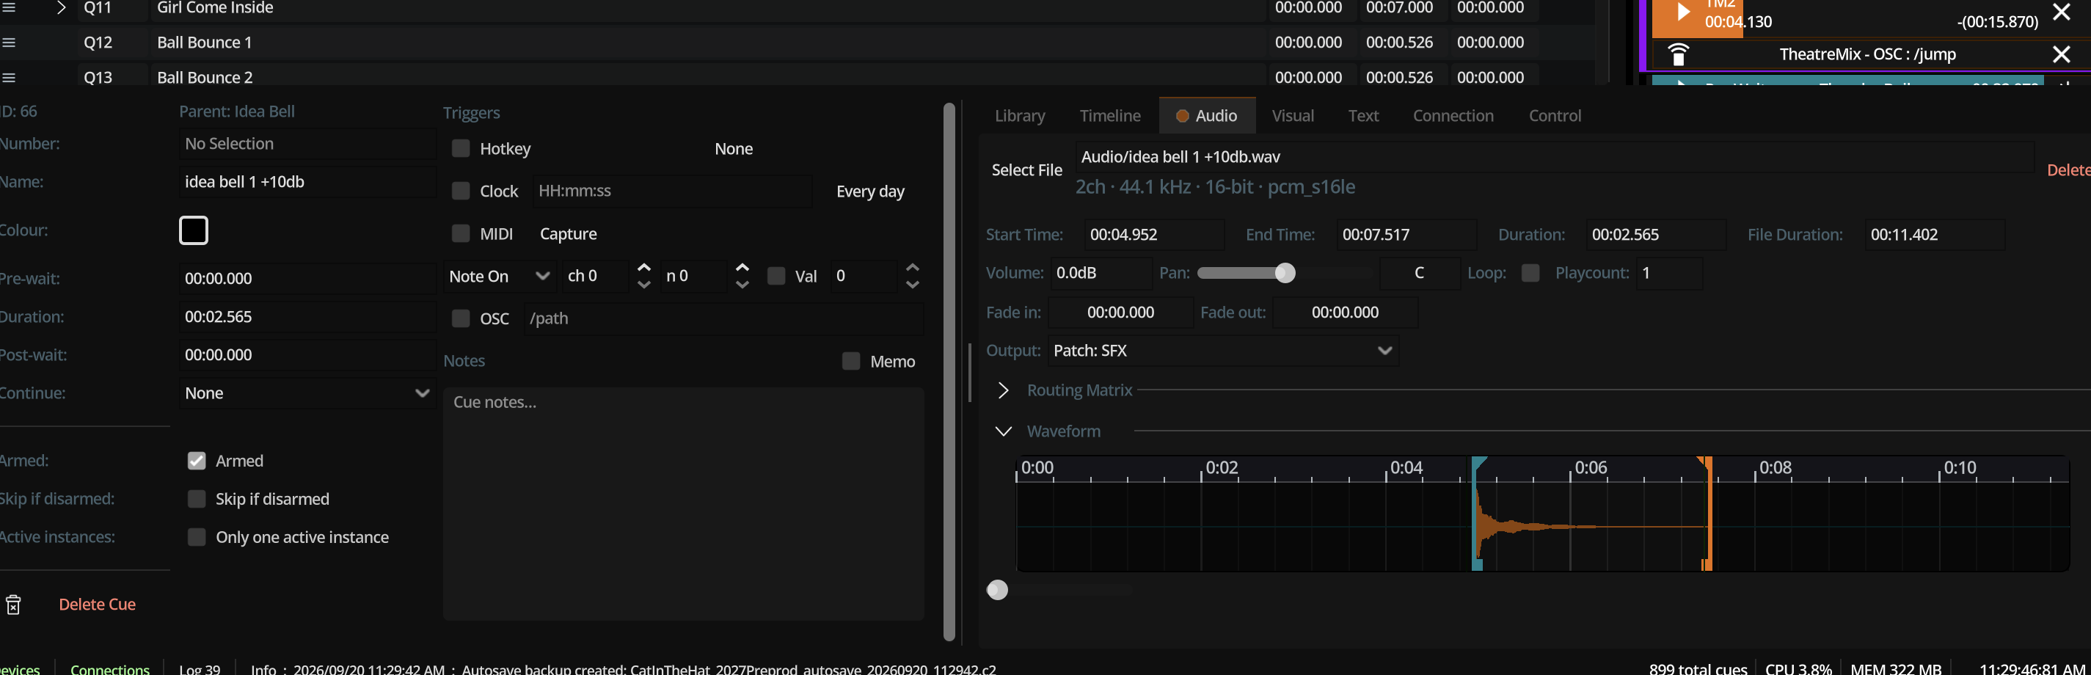Viewport: 2091px width, 675px height.
Task: Enable Only one active instance
Action: (x=197, y=537)
